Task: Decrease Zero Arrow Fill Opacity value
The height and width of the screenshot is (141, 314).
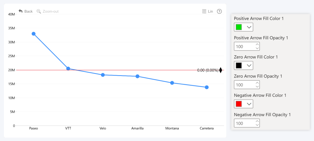Action: click(x=257, y=87)
